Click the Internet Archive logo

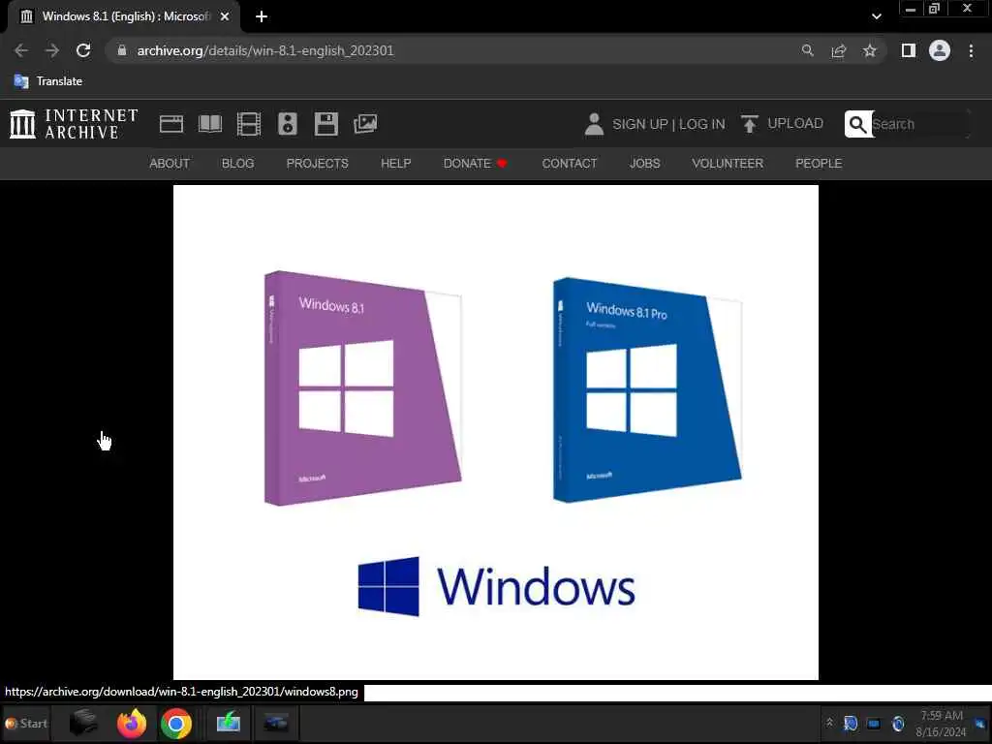pos(74,123)
